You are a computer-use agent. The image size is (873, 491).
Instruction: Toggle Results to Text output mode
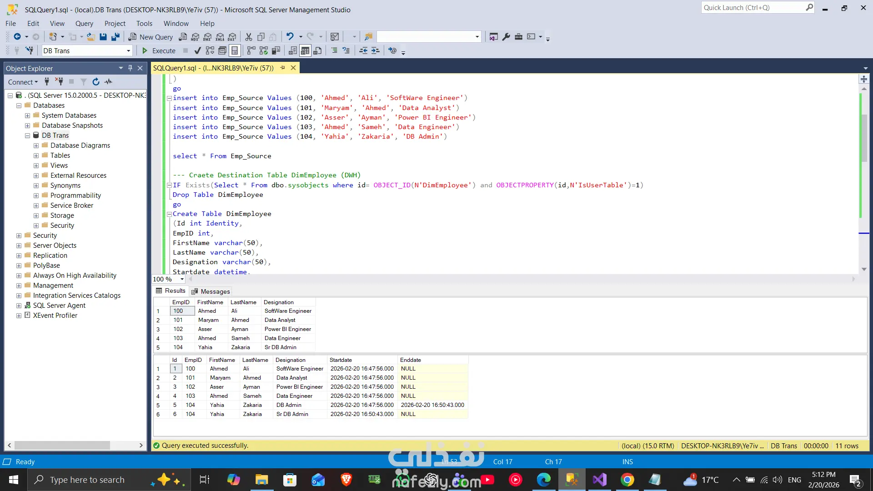(x=293, y=50)
